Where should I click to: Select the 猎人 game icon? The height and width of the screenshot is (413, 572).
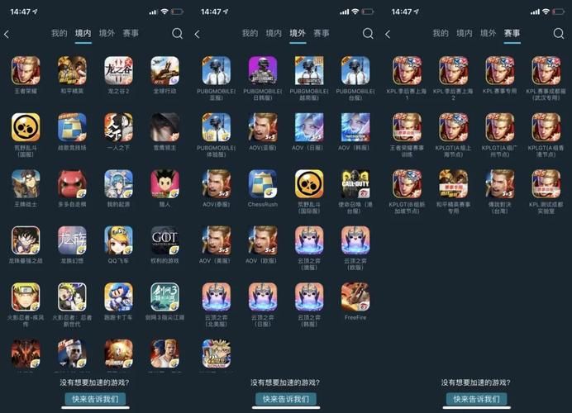click(164, 183)
